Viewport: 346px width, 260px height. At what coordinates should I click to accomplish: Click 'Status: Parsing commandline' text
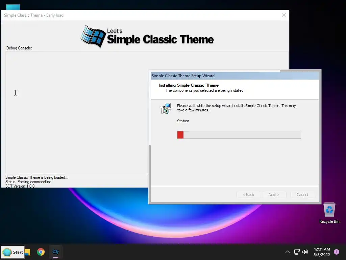pyautogui.click(x=28, y=182)
